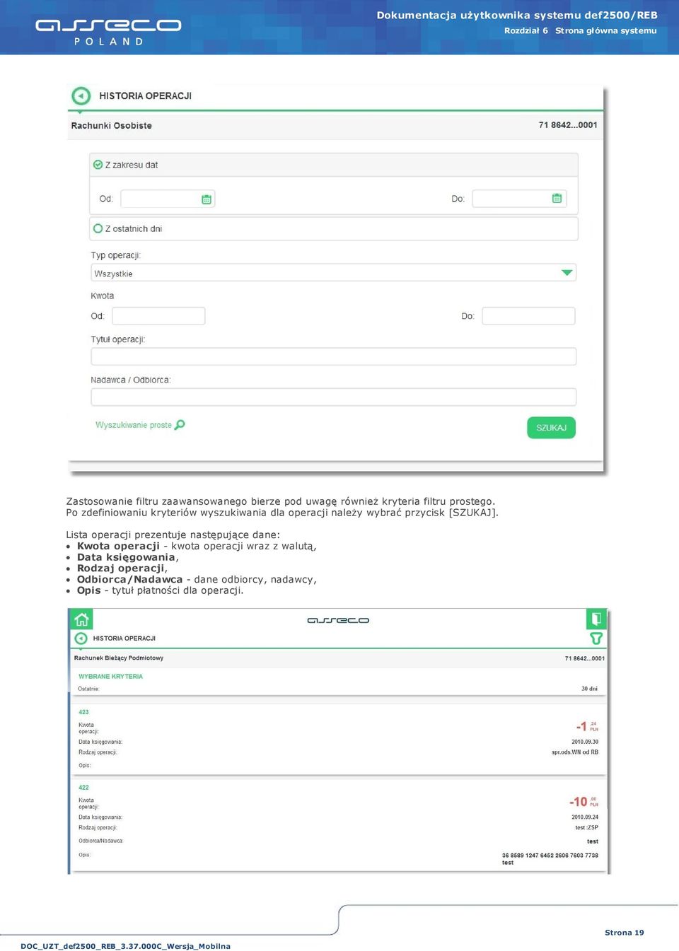Select the 'Z zakresu dat' radio option
679x951 pixels.
pos(98,165)
